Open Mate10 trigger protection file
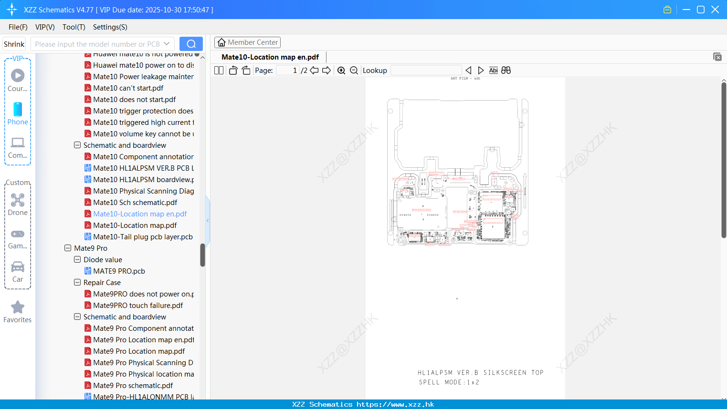This screenshot has height=409, width=727. coord(139,111)
